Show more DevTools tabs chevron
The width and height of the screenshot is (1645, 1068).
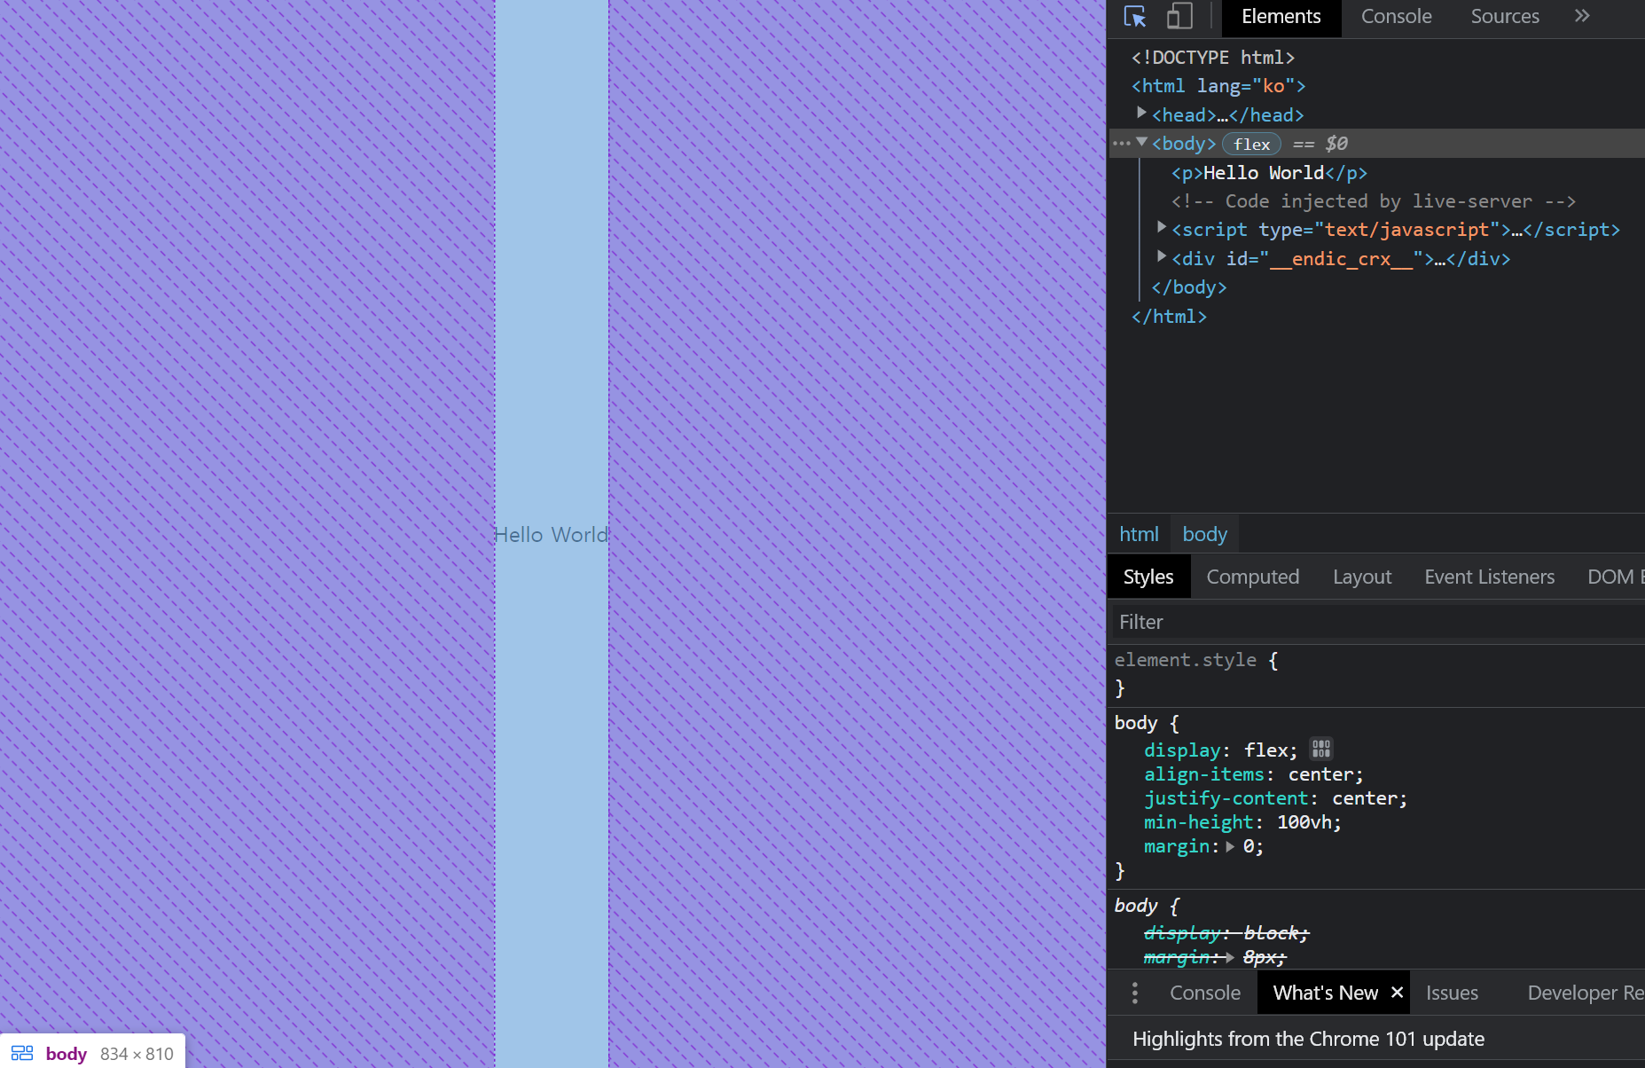coord(1582,16)
